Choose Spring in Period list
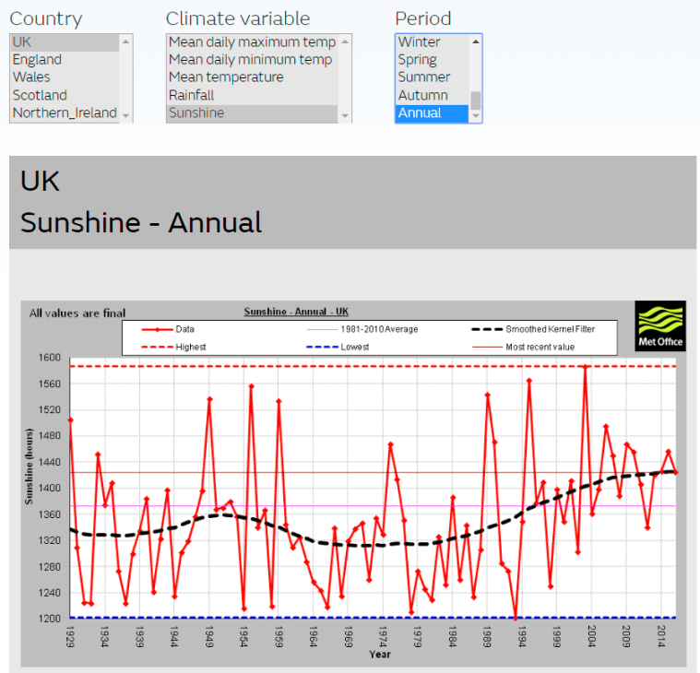This screenshot has width=700, height=673. click(x=417, y=60)
